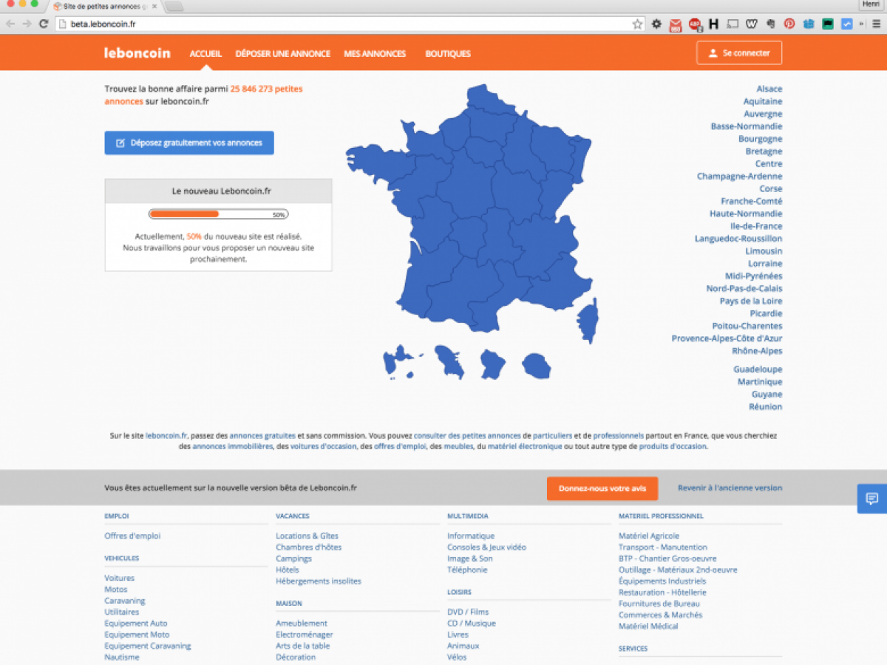The width and height of the screenshot is (887, 665).
Task: Open the Adblock Plus extension icon
Action: (695, 24)
